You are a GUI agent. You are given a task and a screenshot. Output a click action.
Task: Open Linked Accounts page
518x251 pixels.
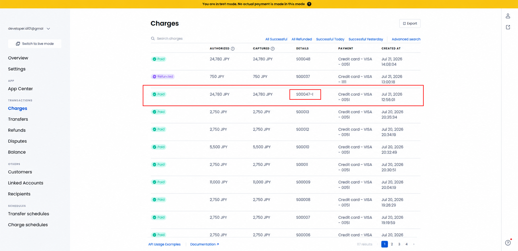click(x=26, y=183)
